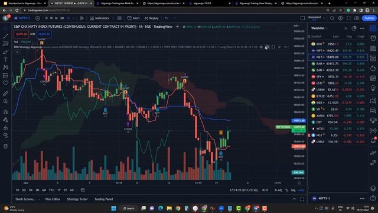Open indicator templates grid icon
378x213 pixels.
point(119,18)
